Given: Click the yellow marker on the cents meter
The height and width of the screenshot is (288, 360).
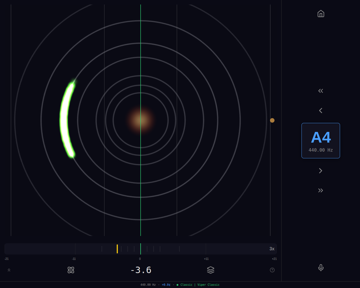Looking at the screenshot, I should point(117,249).
